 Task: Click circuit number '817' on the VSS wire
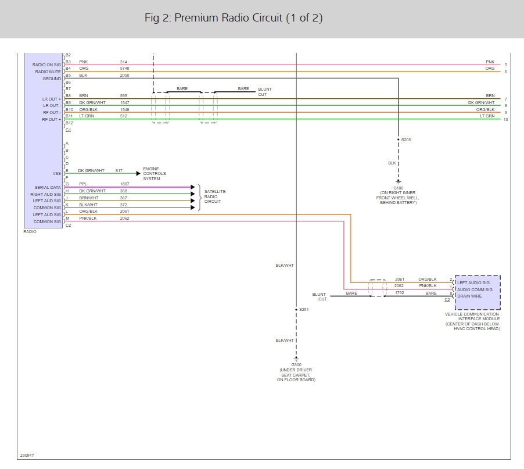119,170
